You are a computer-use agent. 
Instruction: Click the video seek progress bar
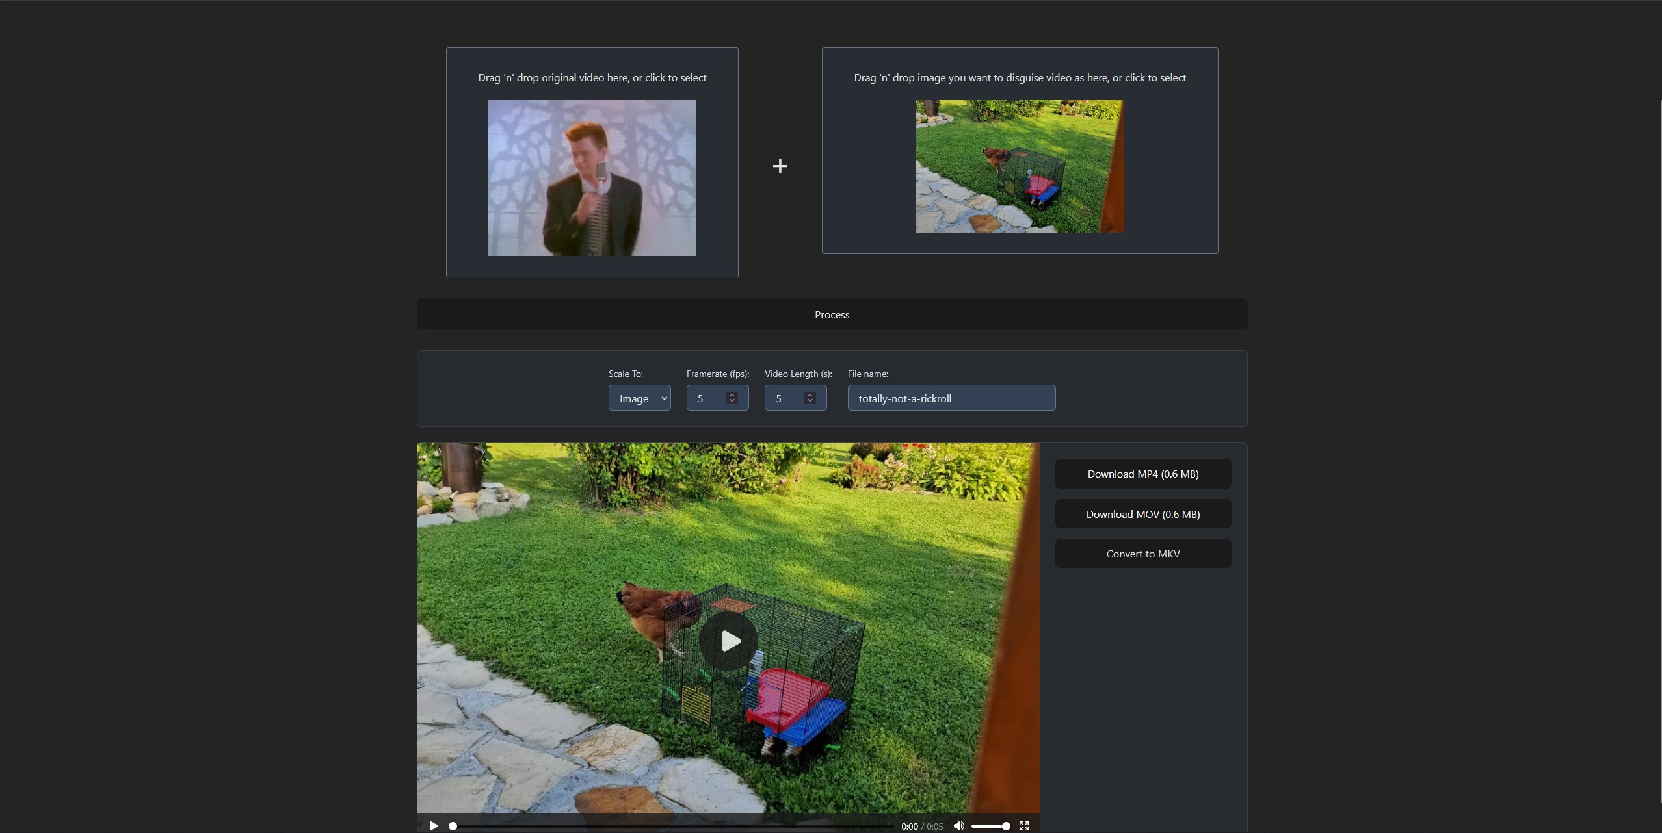click(673, 826)
